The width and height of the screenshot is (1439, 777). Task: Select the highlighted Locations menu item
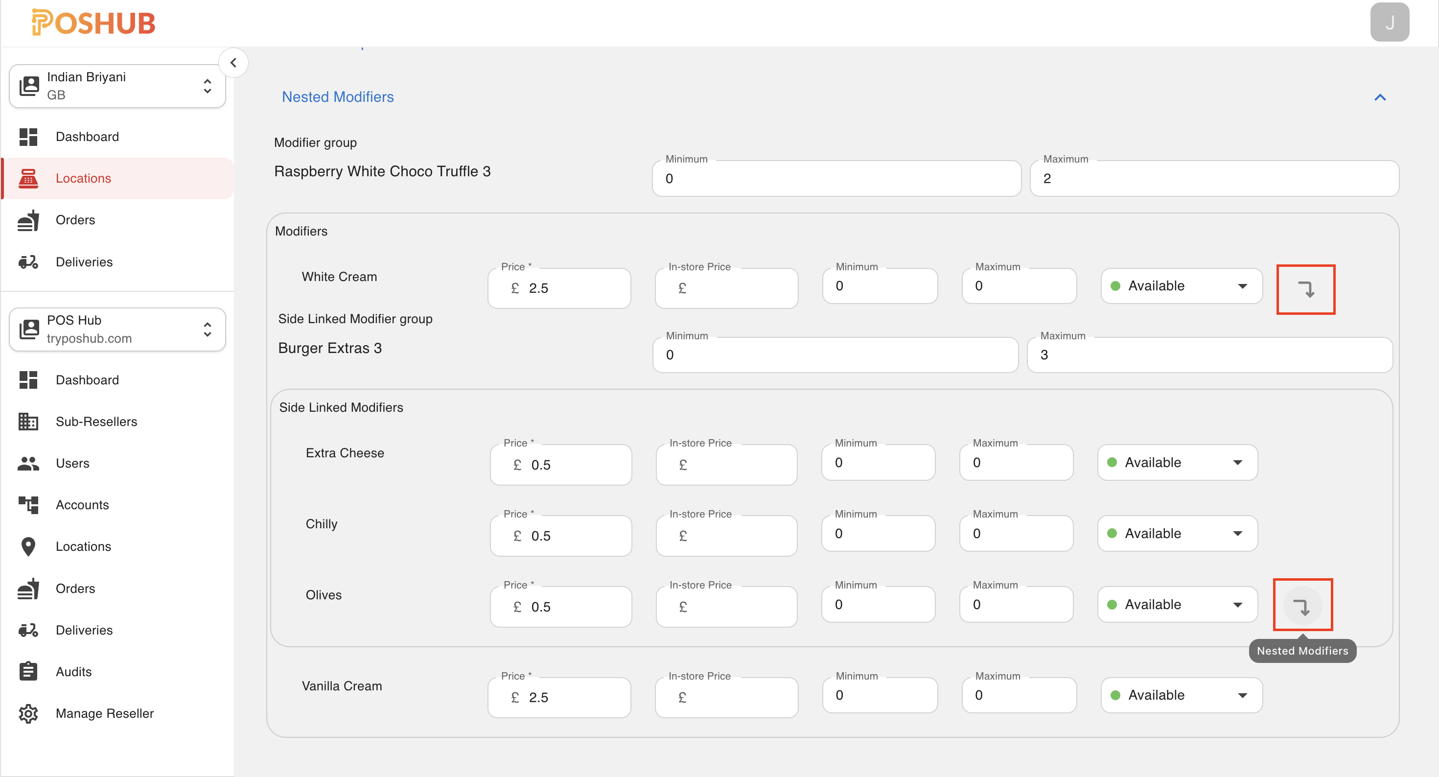[117, 178]
